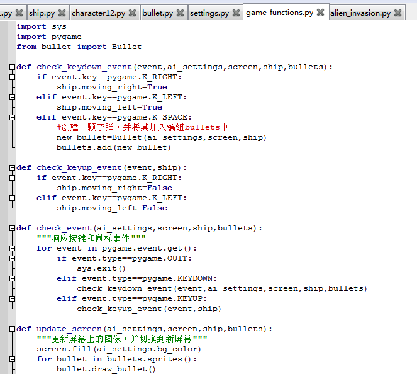Switch to the character12.py tab
Image resolution: width=417 pixels, height=374 pixels.
point(98,13)
